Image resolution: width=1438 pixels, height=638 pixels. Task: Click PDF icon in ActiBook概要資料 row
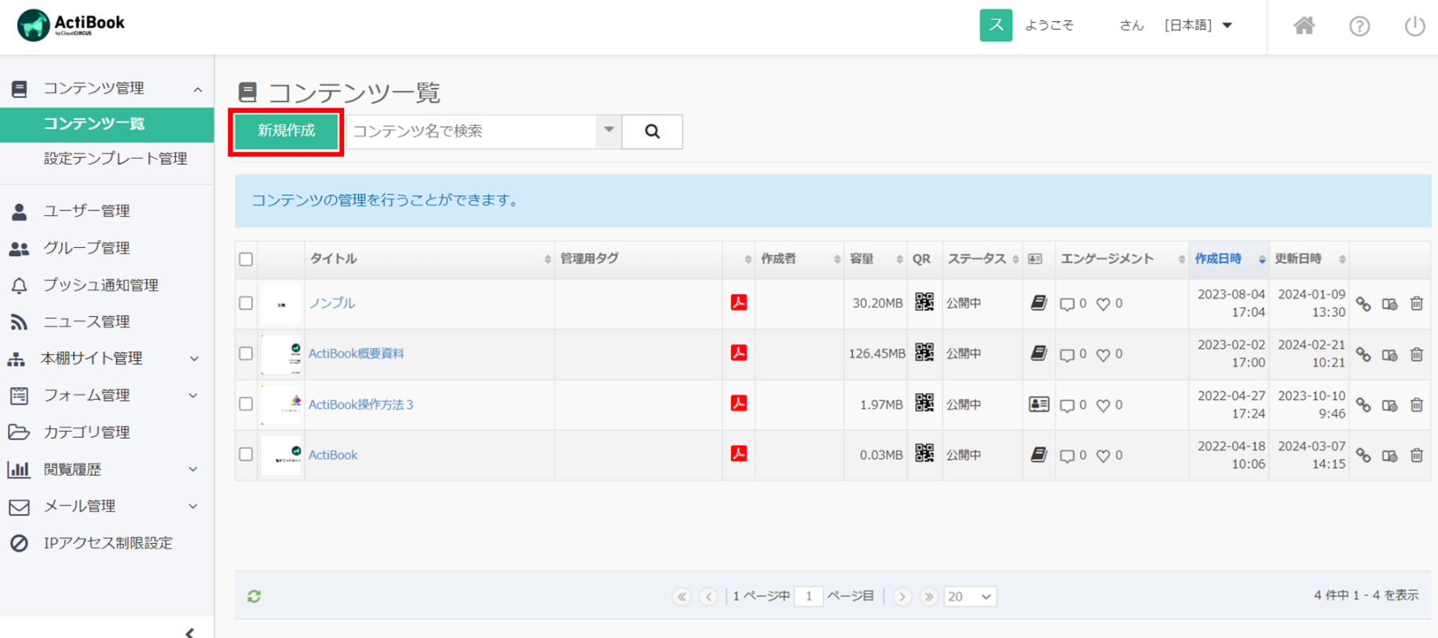tap(738, 352)
